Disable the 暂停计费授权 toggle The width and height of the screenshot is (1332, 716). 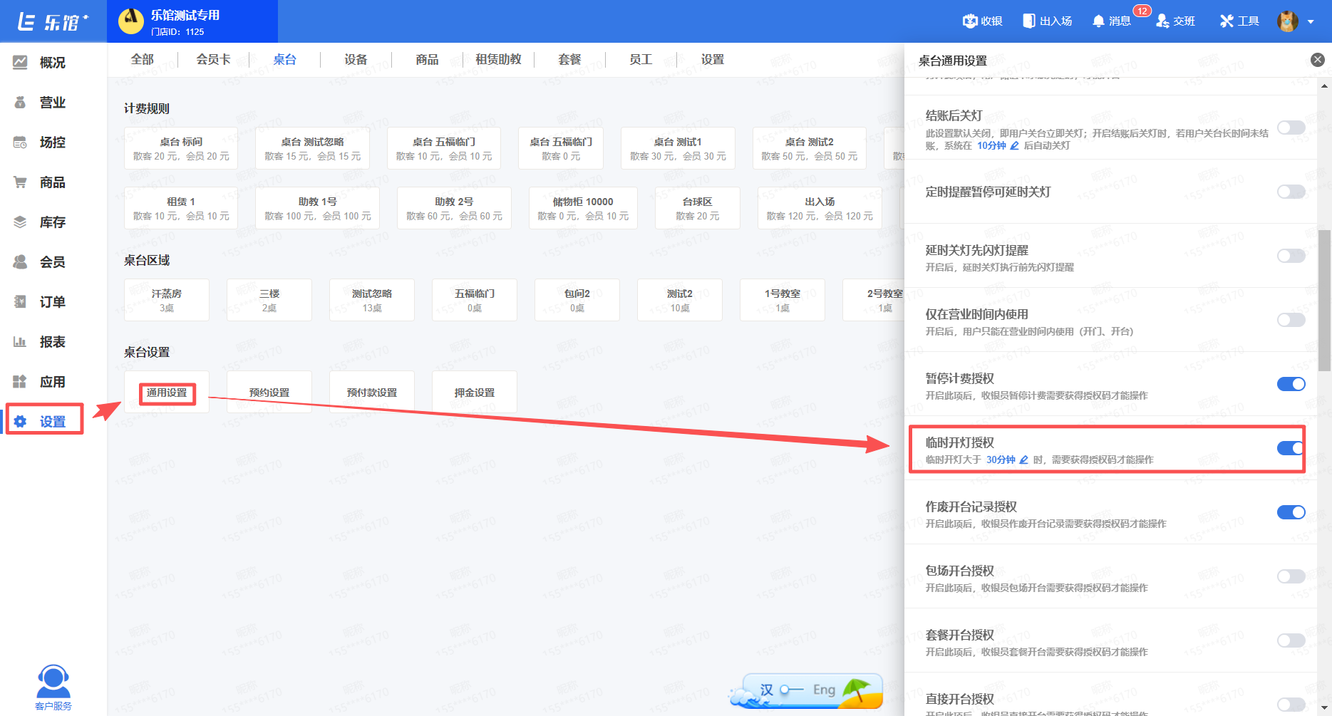coord(1291,384)
